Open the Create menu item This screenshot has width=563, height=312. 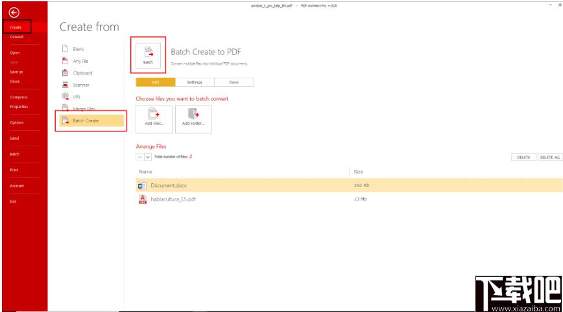16,27
